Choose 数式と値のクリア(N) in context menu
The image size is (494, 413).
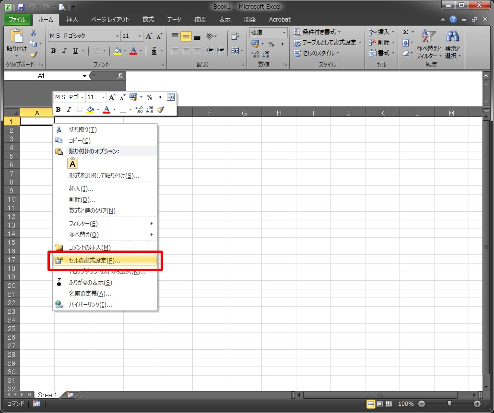coord(105,211)
